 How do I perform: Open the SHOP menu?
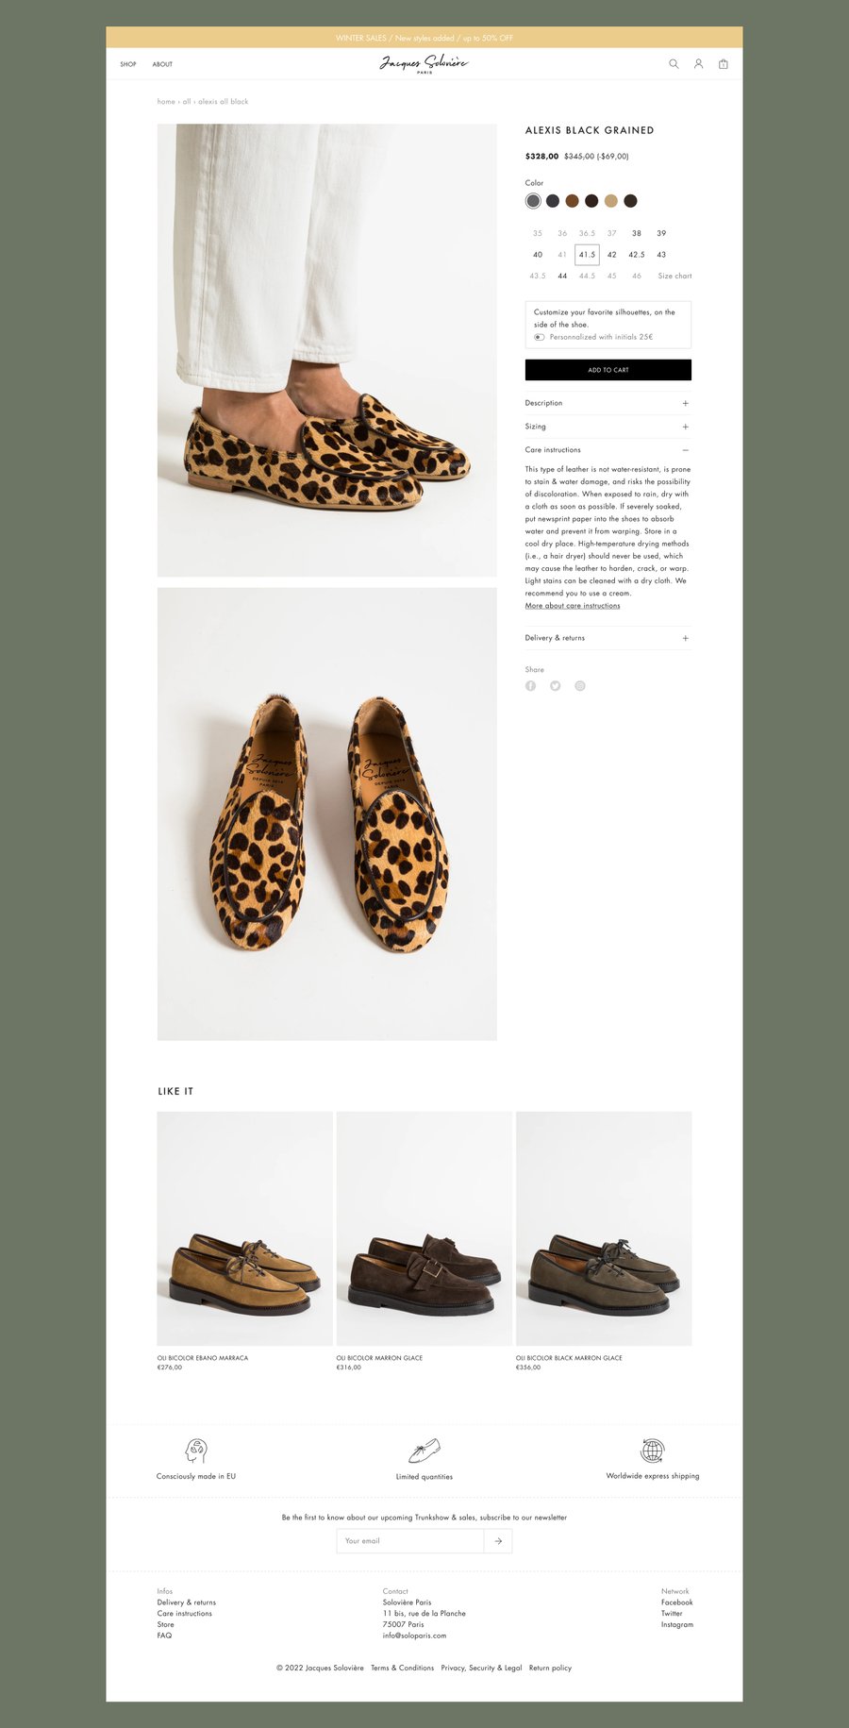[x=128, y=64]
